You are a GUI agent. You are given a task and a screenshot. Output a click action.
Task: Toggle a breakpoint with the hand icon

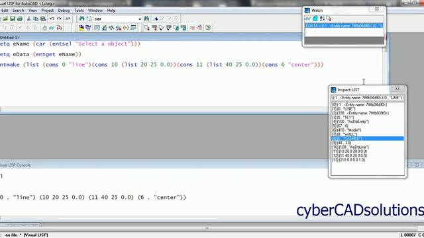coord(44,28)
